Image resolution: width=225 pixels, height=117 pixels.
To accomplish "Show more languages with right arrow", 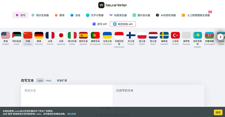I will (x=220, y=37).
